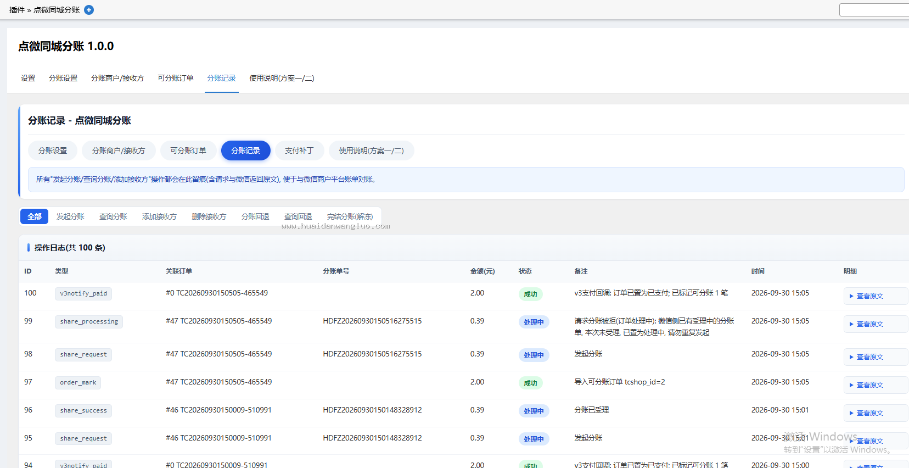Click the search input at top right
Screen dimensions: 909x468
click(x=874, y=10)
